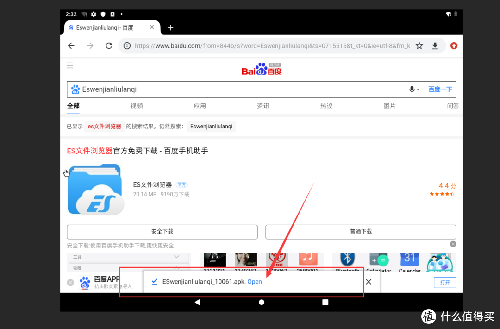Close the 百度APP banner
The width and height of the screenshot is (500, 329).
(x=70, y=282)
